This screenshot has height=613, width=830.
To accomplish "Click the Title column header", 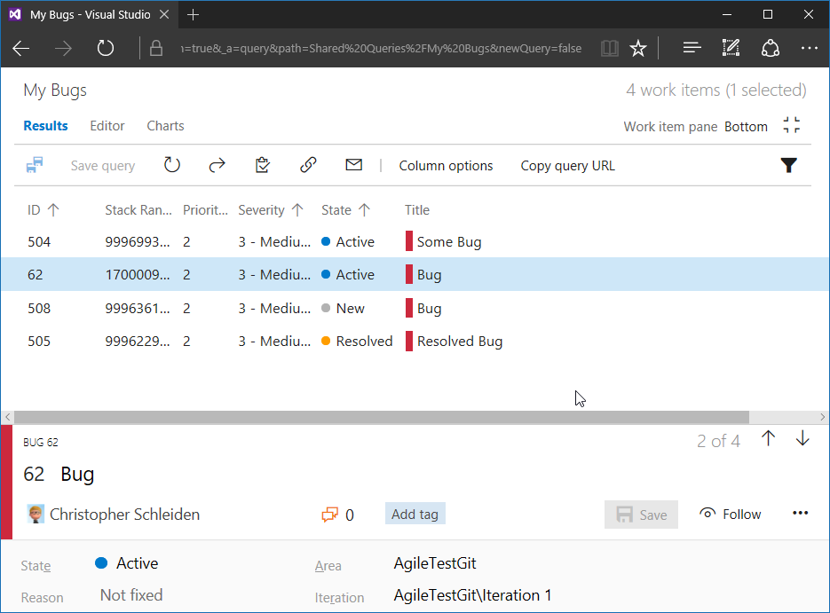I will [x=417, y=210].
